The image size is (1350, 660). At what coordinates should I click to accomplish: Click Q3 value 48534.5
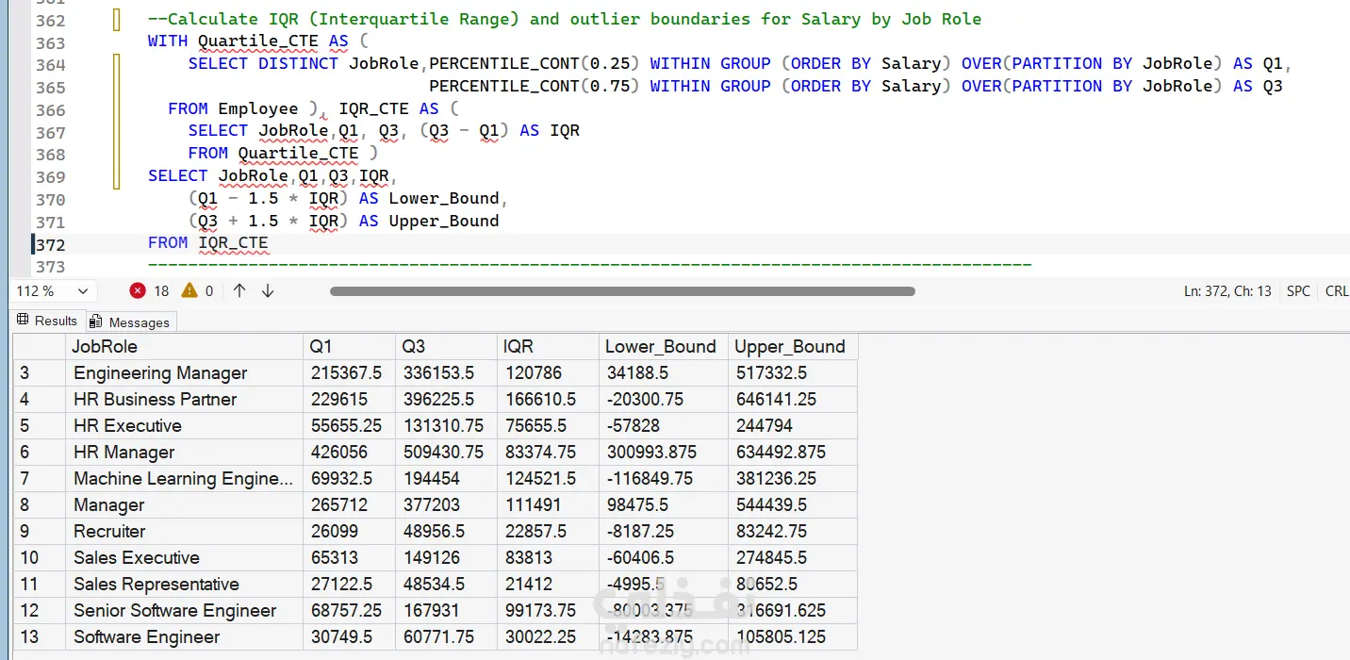coord(446,584)
